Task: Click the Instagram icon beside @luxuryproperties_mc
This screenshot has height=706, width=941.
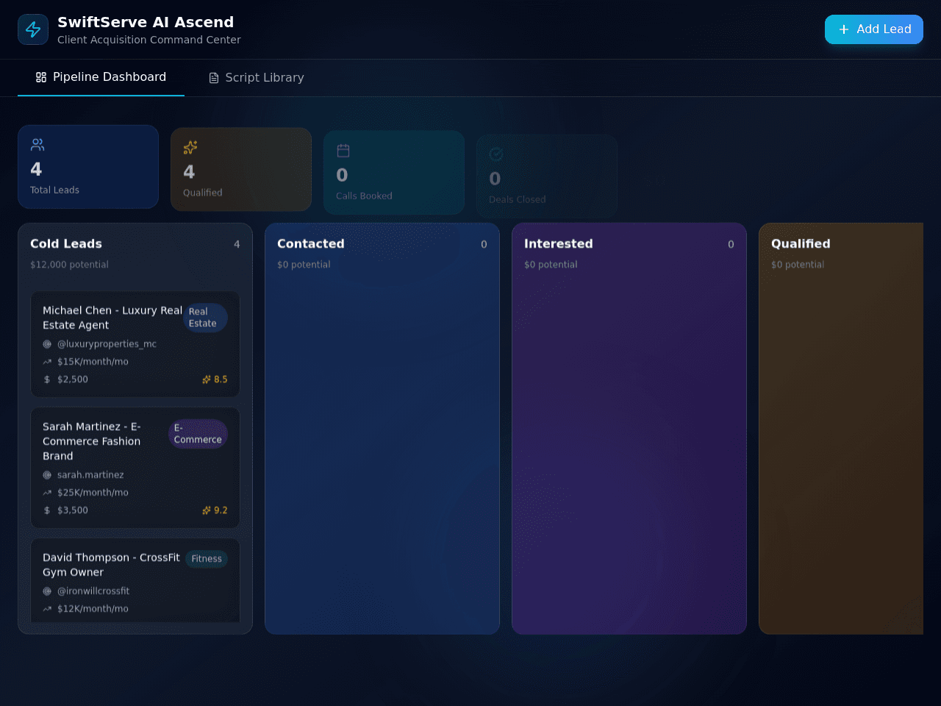Action: 47,344
